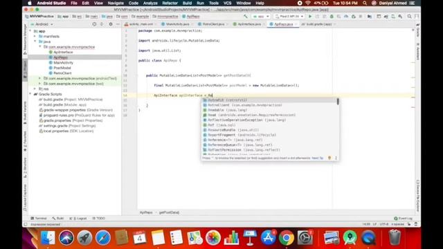
Task: Open the Event Log
Action: tap(403, 219)
